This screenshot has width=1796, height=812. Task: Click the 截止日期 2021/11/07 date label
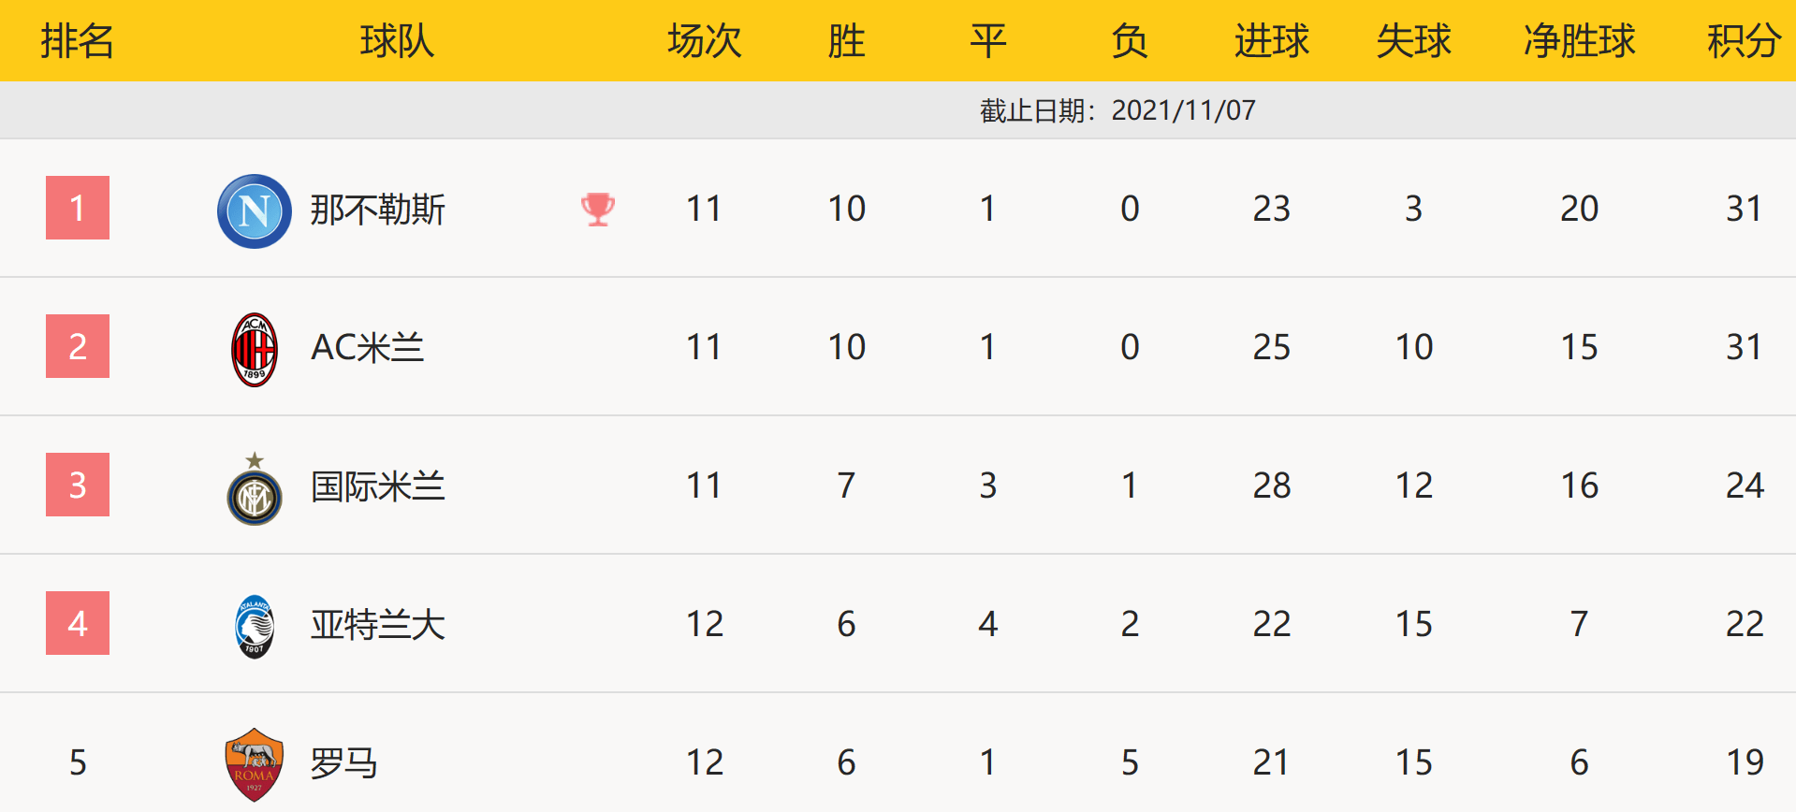(x=1117, y=110)
